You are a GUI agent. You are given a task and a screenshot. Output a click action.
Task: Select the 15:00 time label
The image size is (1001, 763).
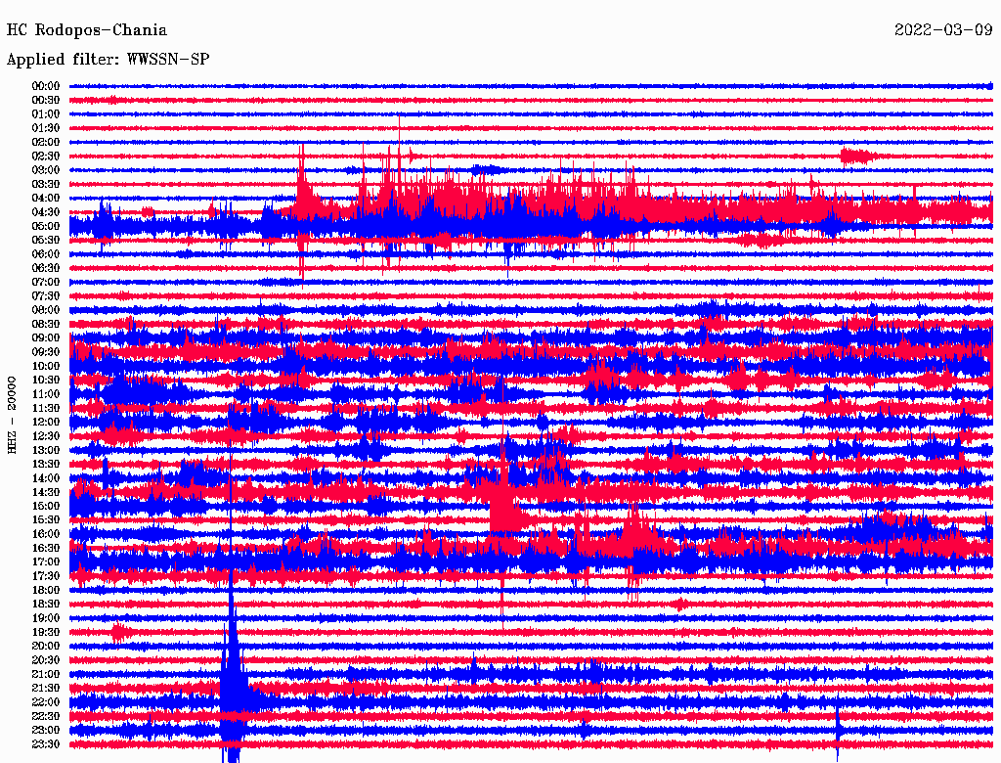46,506
